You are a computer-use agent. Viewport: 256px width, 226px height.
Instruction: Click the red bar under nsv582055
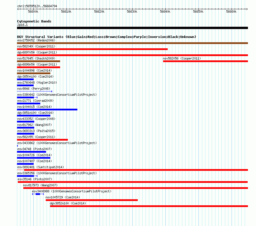coord(43,140)
